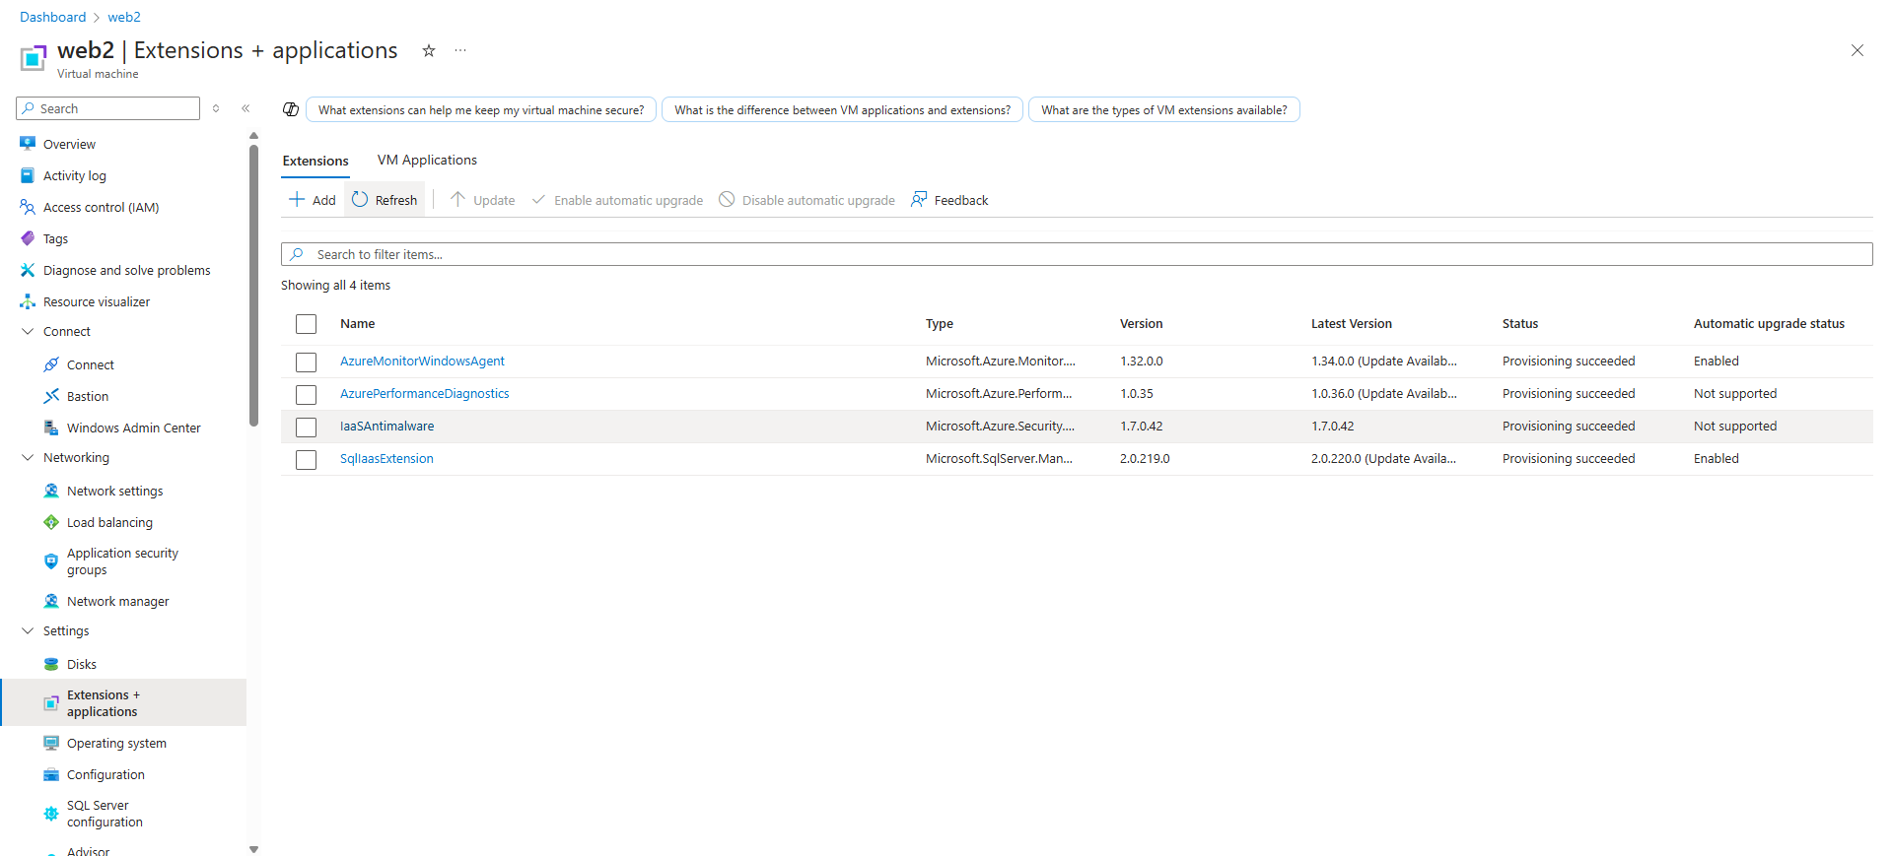Open Diagnose and solve problems icon
Image resolution: width=1892 pixels, height=856 pixels.
(x=28, y=270)
